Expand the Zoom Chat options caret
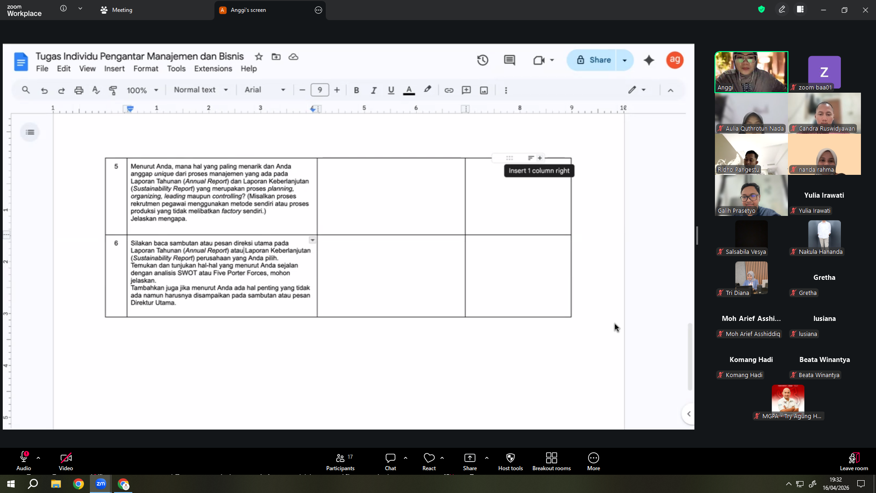This screenshot has height=493, width=876. 406,457
